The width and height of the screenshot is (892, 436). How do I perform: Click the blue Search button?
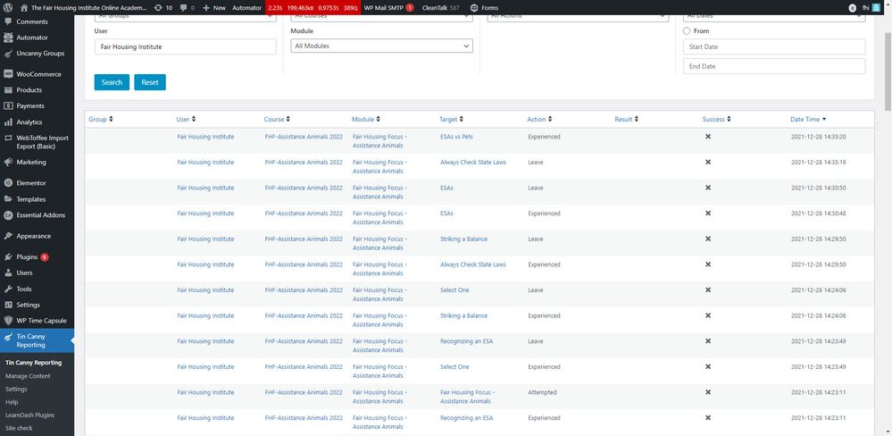112,82
